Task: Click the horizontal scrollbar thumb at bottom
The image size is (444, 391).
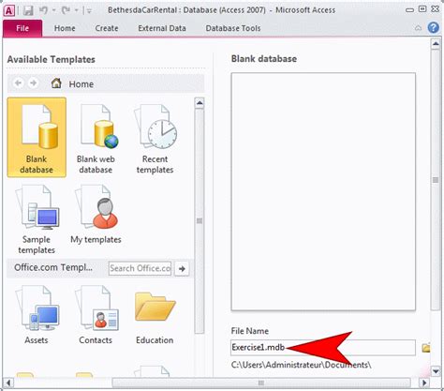Action: coord(261,383)
